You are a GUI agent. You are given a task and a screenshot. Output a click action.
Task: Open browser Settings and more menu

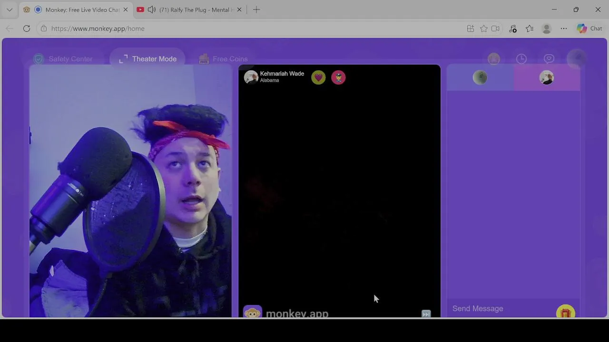pyautogui.click(x=564, y=28)
